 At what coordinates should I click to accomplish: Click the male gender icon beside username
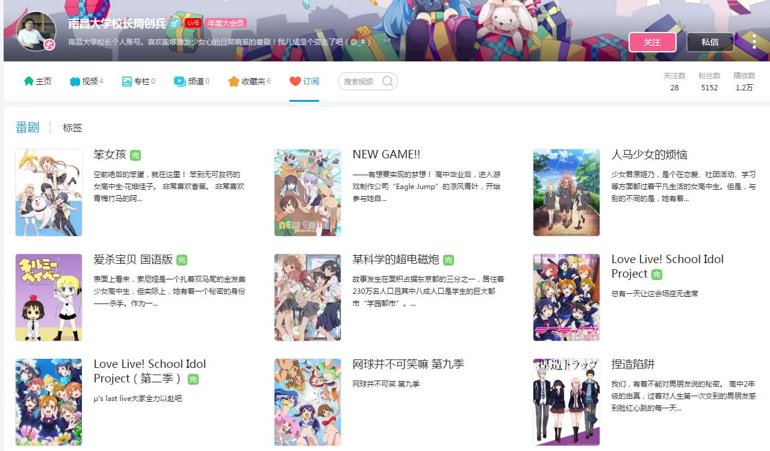click(x=175, y=23)
